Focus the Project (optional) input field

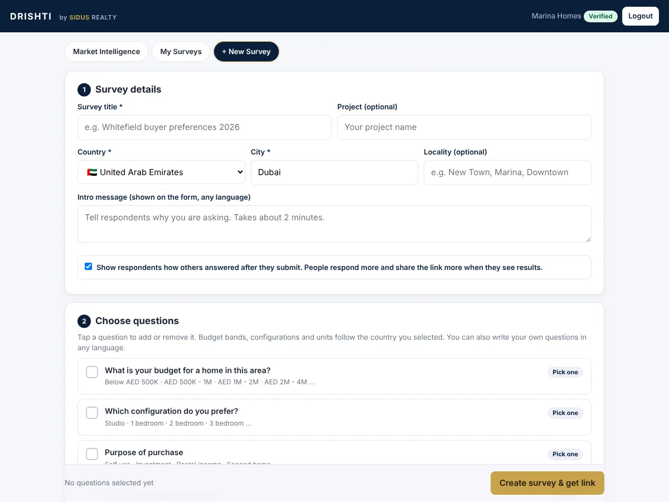pos(464,127)
